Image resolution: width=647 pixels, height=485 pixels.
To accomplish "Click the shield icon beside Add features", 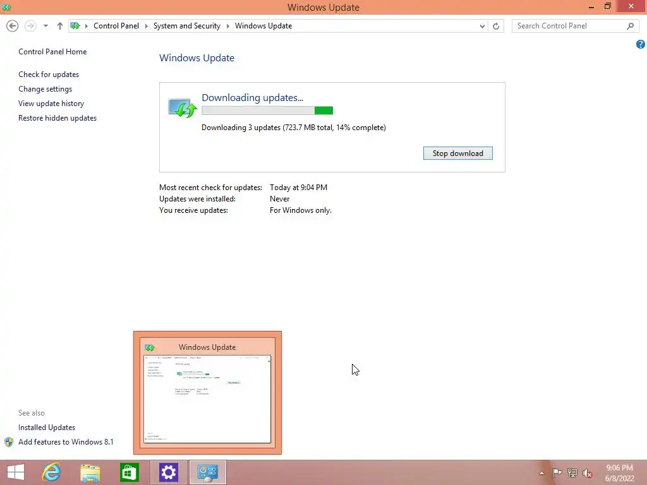I will tap(9, 442).
